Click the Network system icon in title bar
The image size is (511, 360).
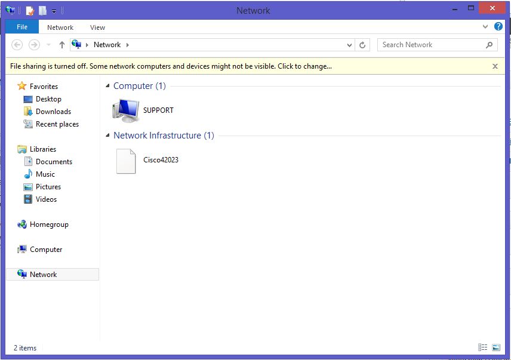point(10,10)
